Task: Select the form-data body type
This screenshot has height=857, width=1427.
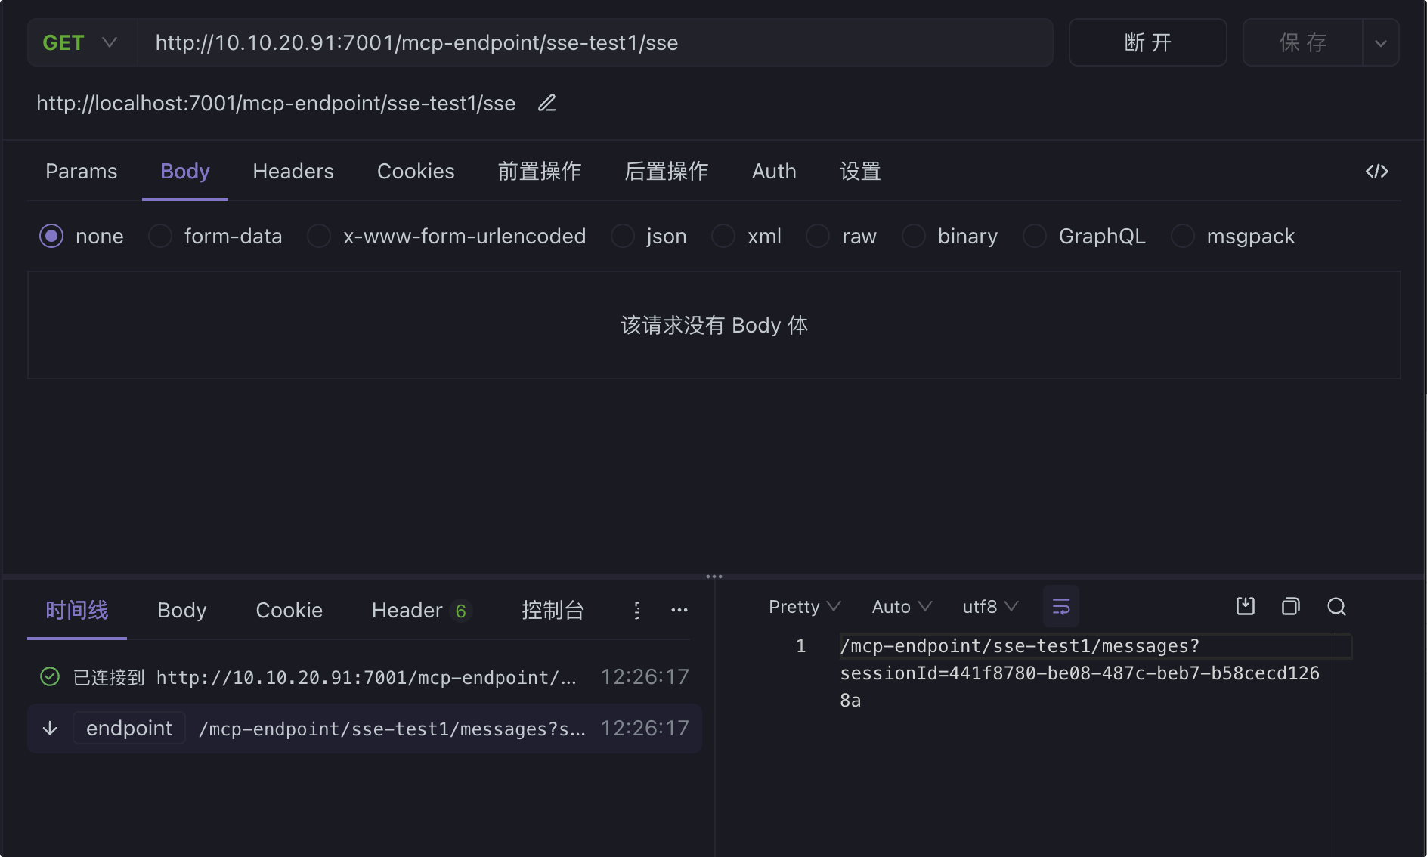Action: 160,236
